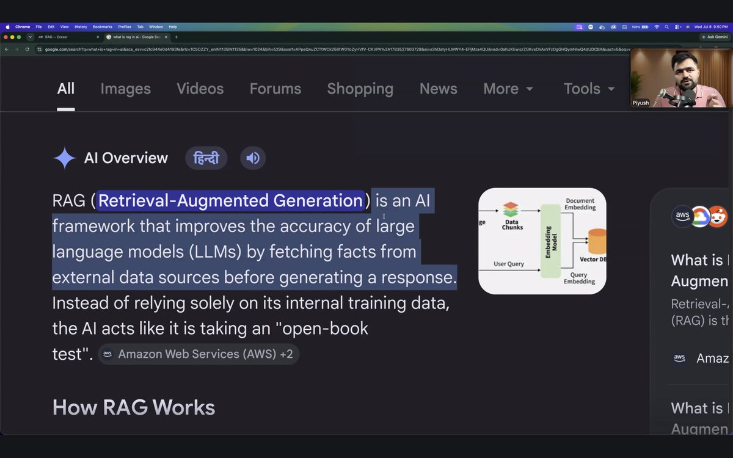Switch to News search results
This screenshot has height=458, width=733.
coord(439,89)
